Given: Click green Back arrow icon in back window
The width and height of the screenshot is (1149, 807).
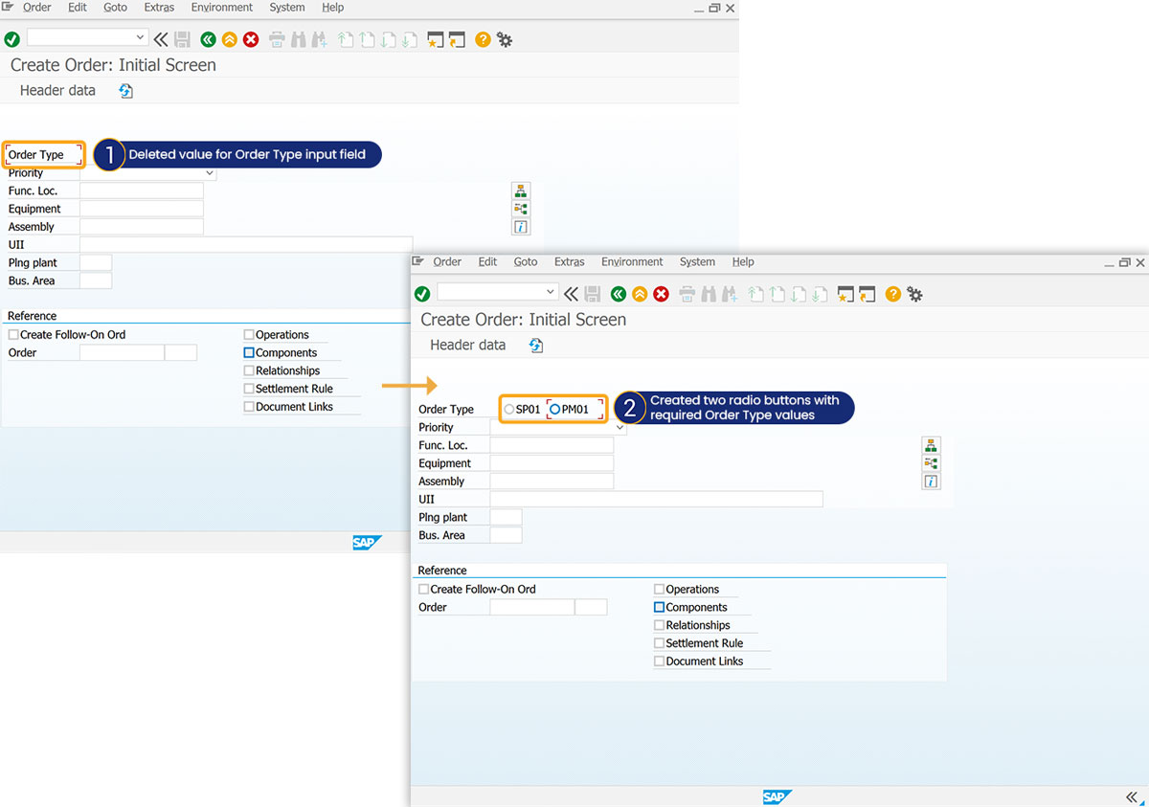Looking at the screenshot, I should point(208,39).
